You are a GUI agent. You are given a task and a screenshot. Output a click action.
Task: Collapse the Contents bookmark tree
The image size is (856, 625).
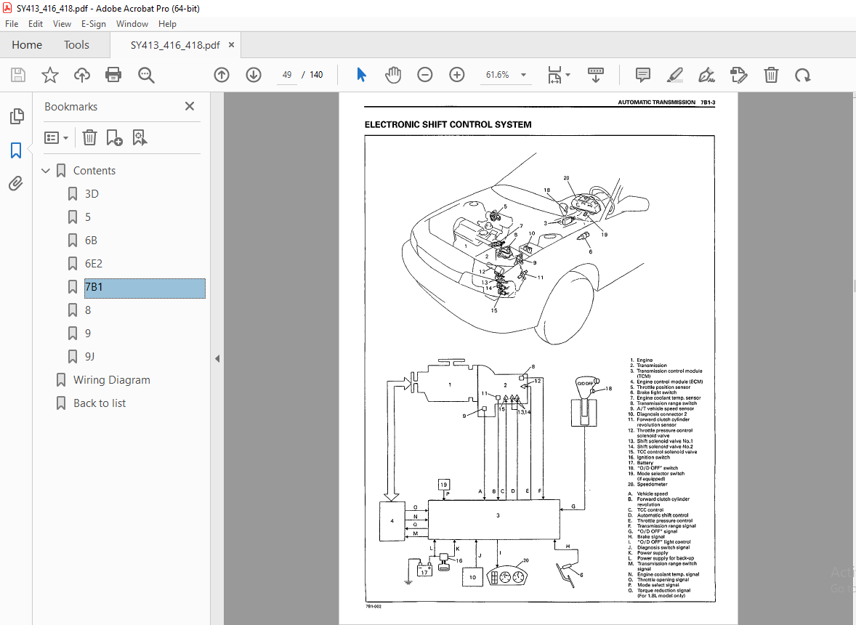[x=46, y=171]
